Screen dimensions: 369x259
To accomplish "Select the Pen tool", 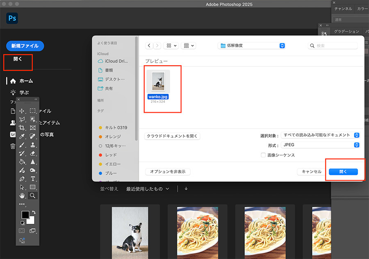I will pos(22,179).
